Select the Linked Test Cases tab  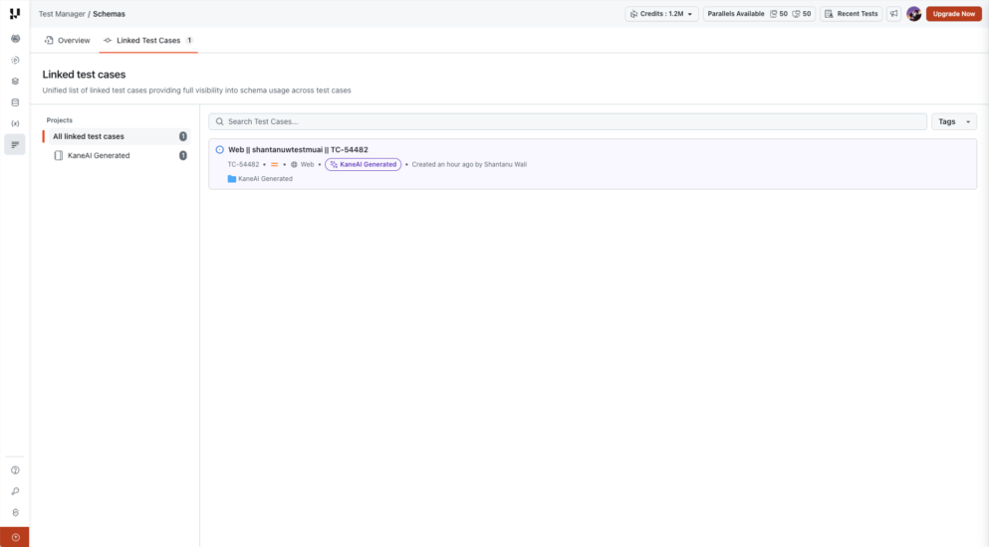(148, 41)
